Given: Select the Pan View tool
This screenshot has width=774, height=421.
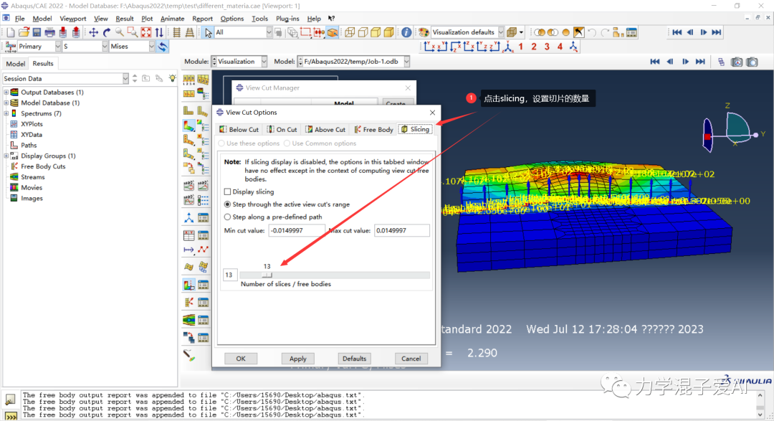Looking at the screenshot, I should (93, 32).
